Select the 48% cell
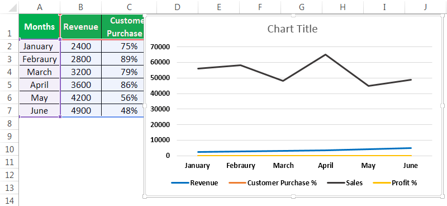Viewport: 447px width, 206px height. [x=122, y=110]
